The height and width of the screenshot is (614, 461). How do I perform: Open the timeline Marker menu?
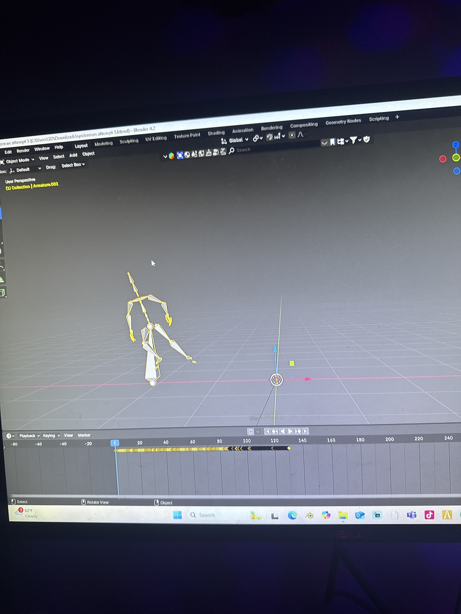(x=84, y=435)
